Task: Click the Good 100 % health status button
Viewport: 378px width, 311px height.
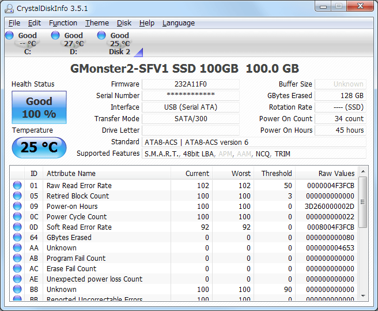Action: 39,107
